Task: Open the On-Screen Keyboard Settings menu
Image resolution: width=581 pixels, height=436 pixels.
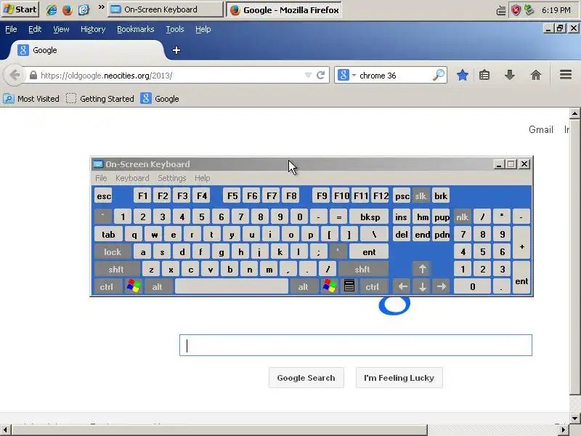Action: (172, 178)
